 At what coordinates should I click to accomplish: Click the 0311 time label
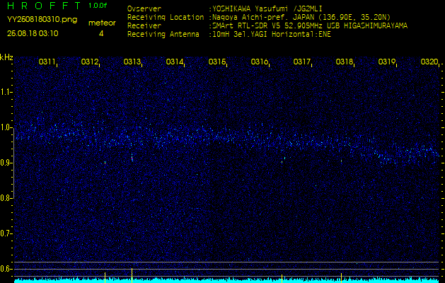point(47,62)
